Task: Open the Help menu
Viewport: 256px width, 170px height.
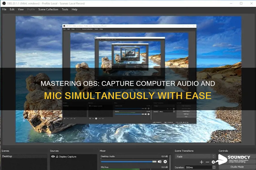Action: (74, 9)
